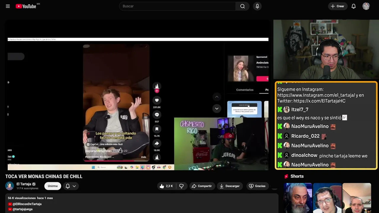Open the Crear menu
This screenshot has height=213, width=379.
(x=338, y=6)
